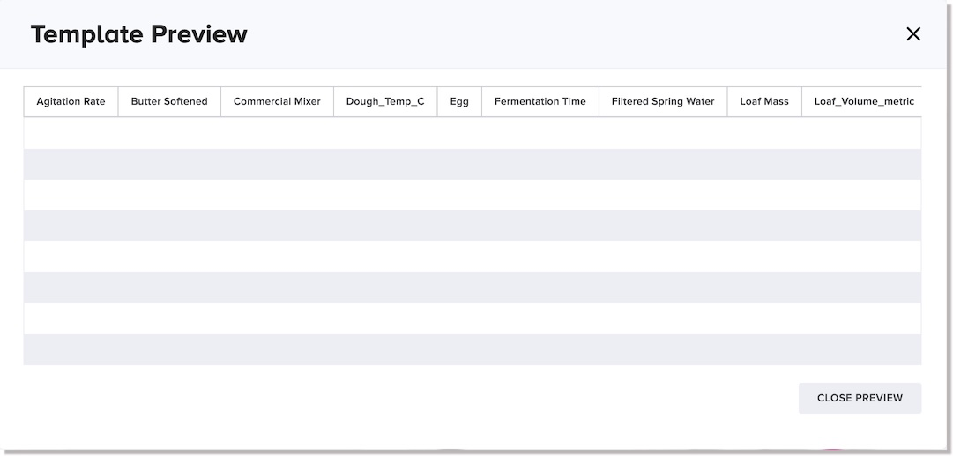Screen dimensions: 953x456
Task: Select the Fermentation Time column header
Action: pyautogui.click(x=540, y=102)
